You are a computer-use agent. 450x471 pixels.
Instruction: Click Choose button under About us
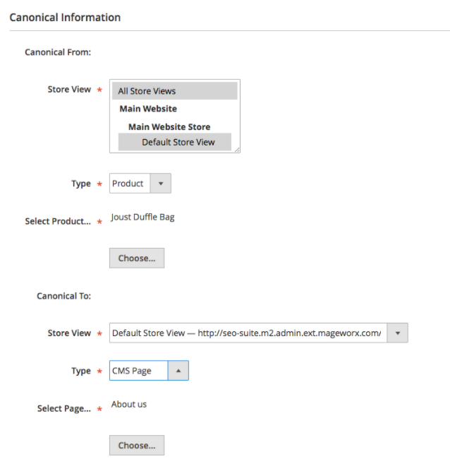137,446
